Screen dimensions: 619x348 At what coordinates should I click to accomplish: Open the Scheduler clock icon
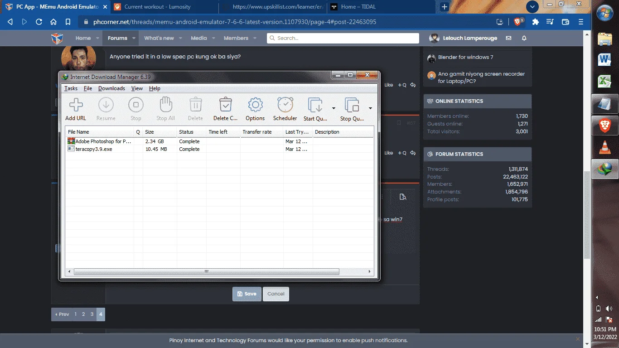(285, 105)
